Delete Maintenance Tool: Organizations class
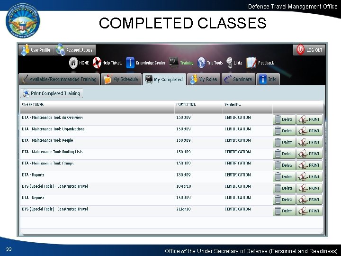 (x=284, y=131)
